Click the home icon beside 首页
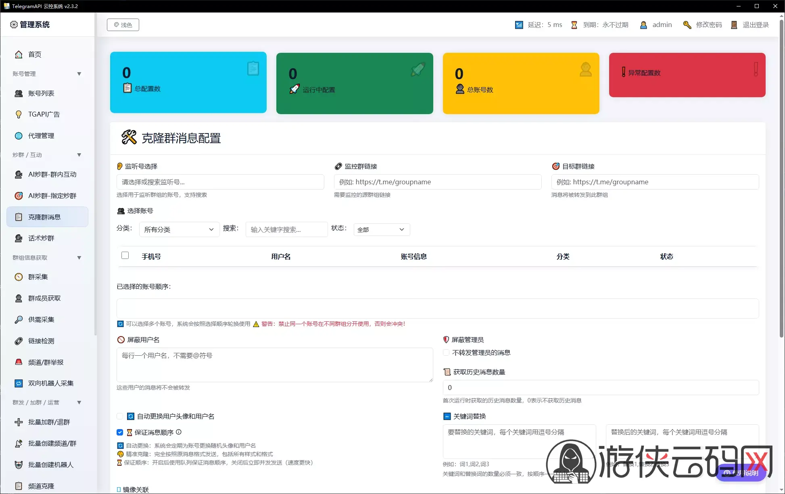Screen dimensions: 785x494 click(x=19, y=54)
